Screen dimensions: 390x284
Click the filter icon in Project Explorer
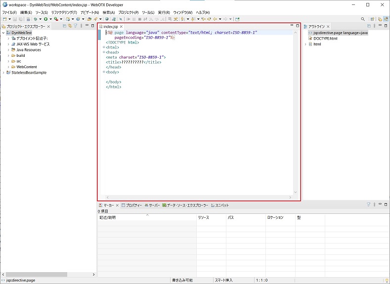[x=75, y=26]
